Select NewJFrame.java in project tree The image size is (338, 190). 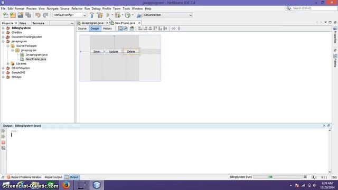point(36,59)
